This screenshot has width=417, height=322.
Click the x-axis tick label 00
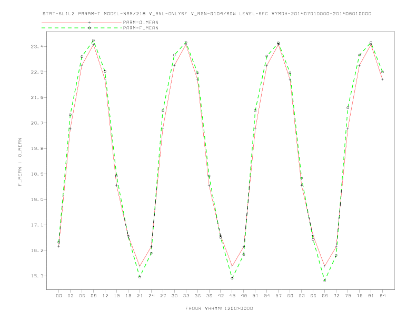coord(59,296)
